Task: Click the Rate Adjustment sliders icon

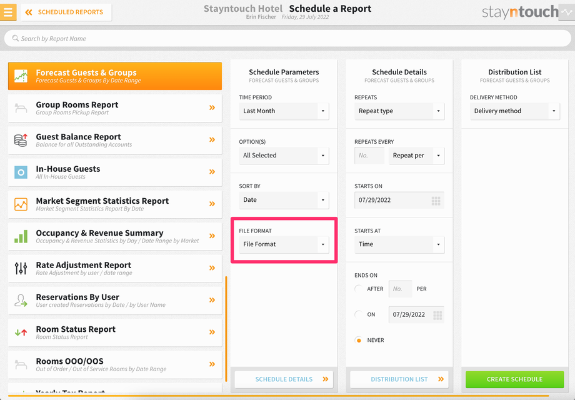Action: pyautogui.click(x=21, y=268)
